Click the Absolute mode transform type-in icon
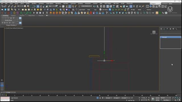 (x=103, y=98)
